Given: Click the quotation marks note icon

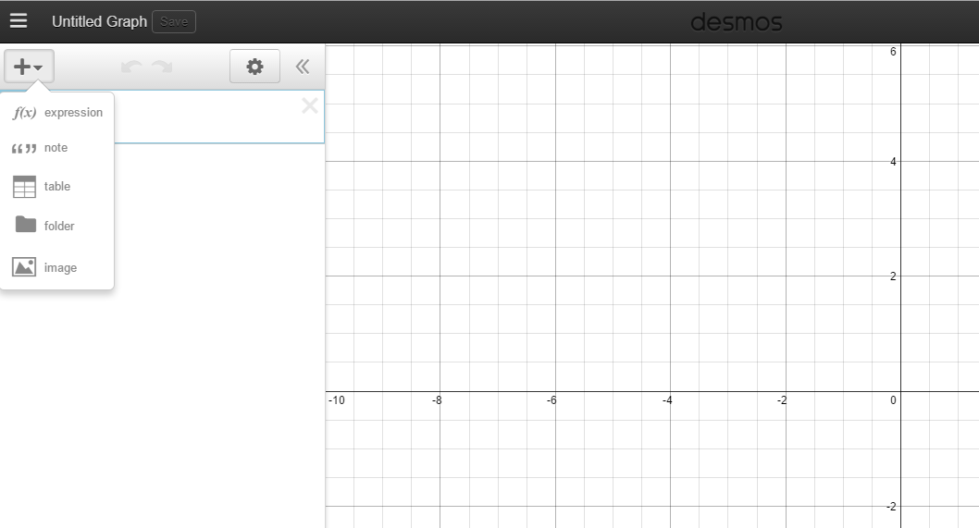Looking at the screenshot, I should pos(24,149).
